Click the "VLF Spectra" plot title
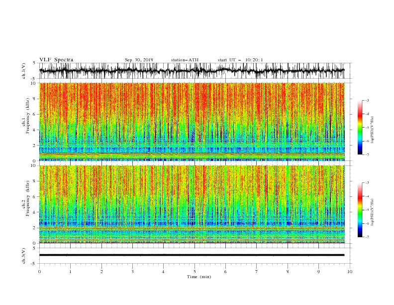 pyautogui.click(x=56, y=60)
